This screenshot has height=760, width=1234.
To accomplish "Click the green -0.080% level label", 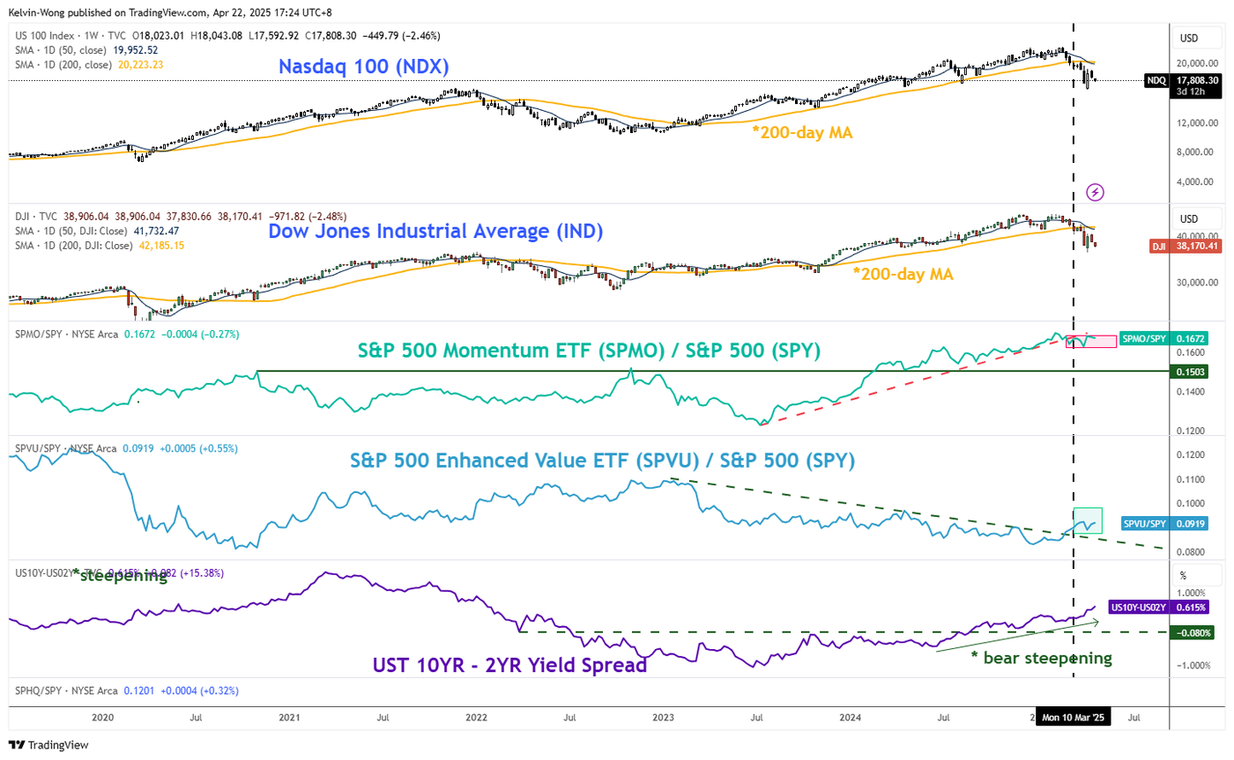I will click(x=1191, y=631).
